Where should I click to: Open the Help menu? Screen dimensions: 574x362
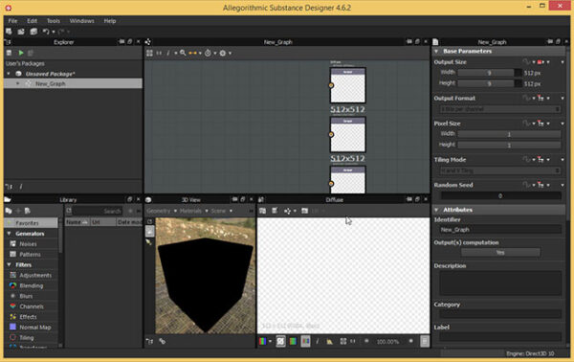point(109,21)
